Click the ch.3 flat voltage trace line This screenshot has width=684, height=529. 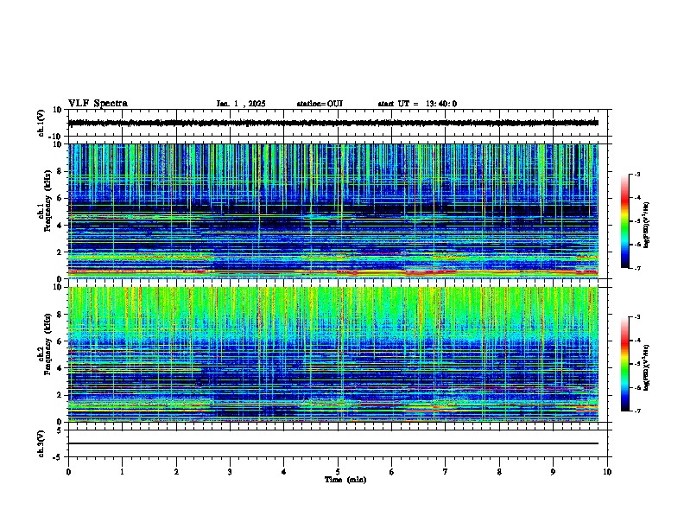coord(333,443)
